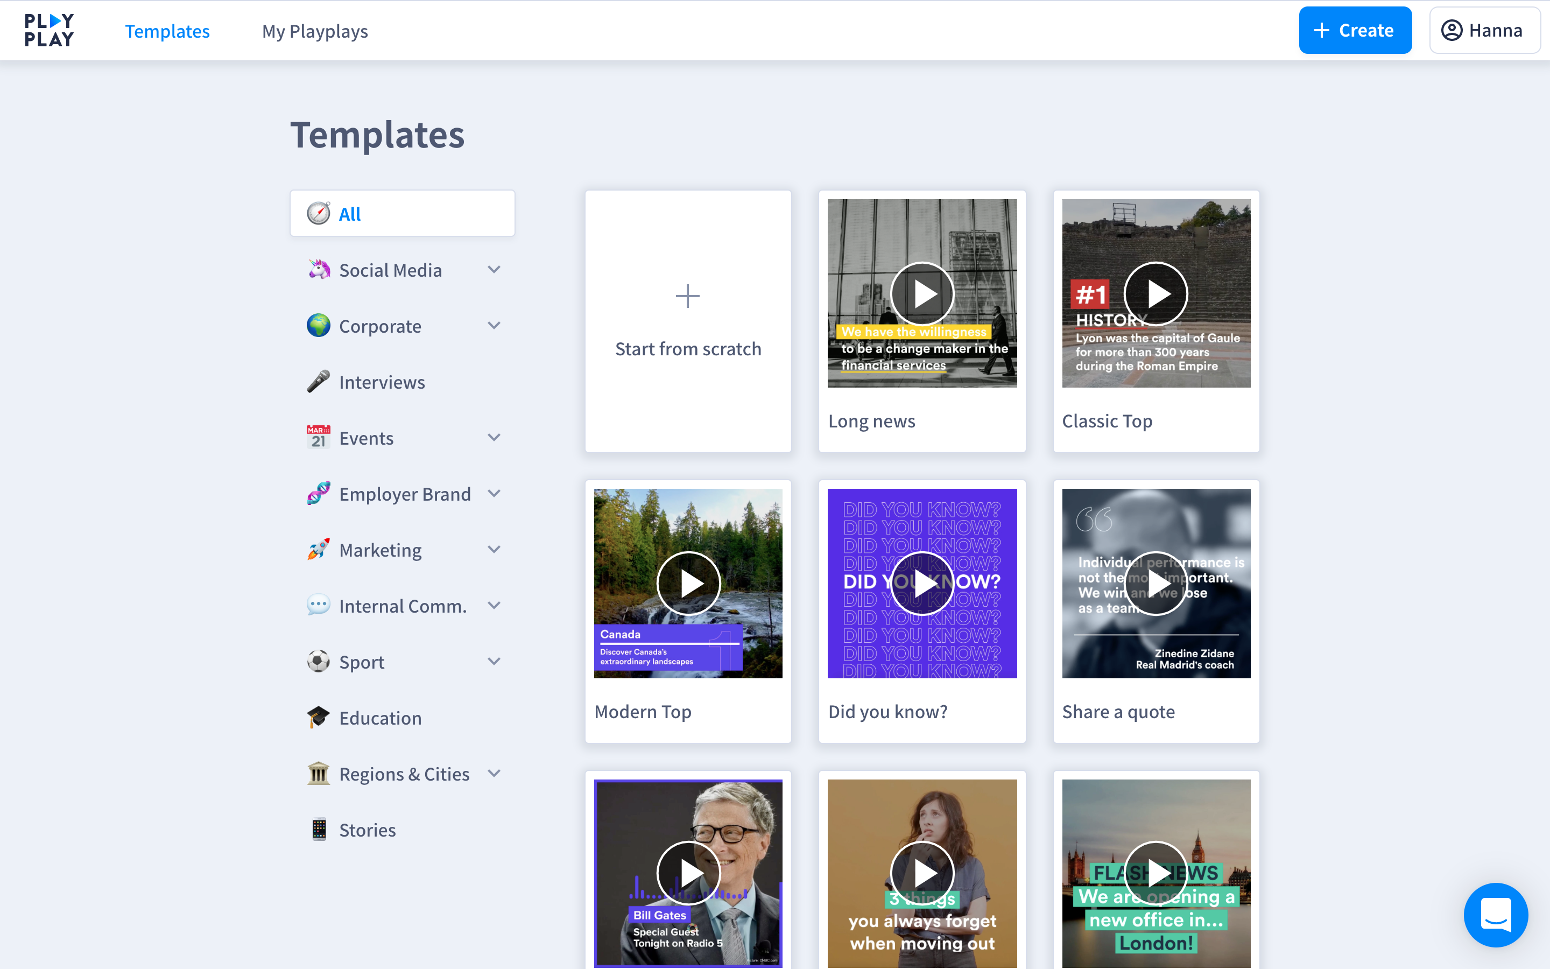Click the Modern Top template title
Screen dimensions: 1550x969
click(x=643, y=711)
